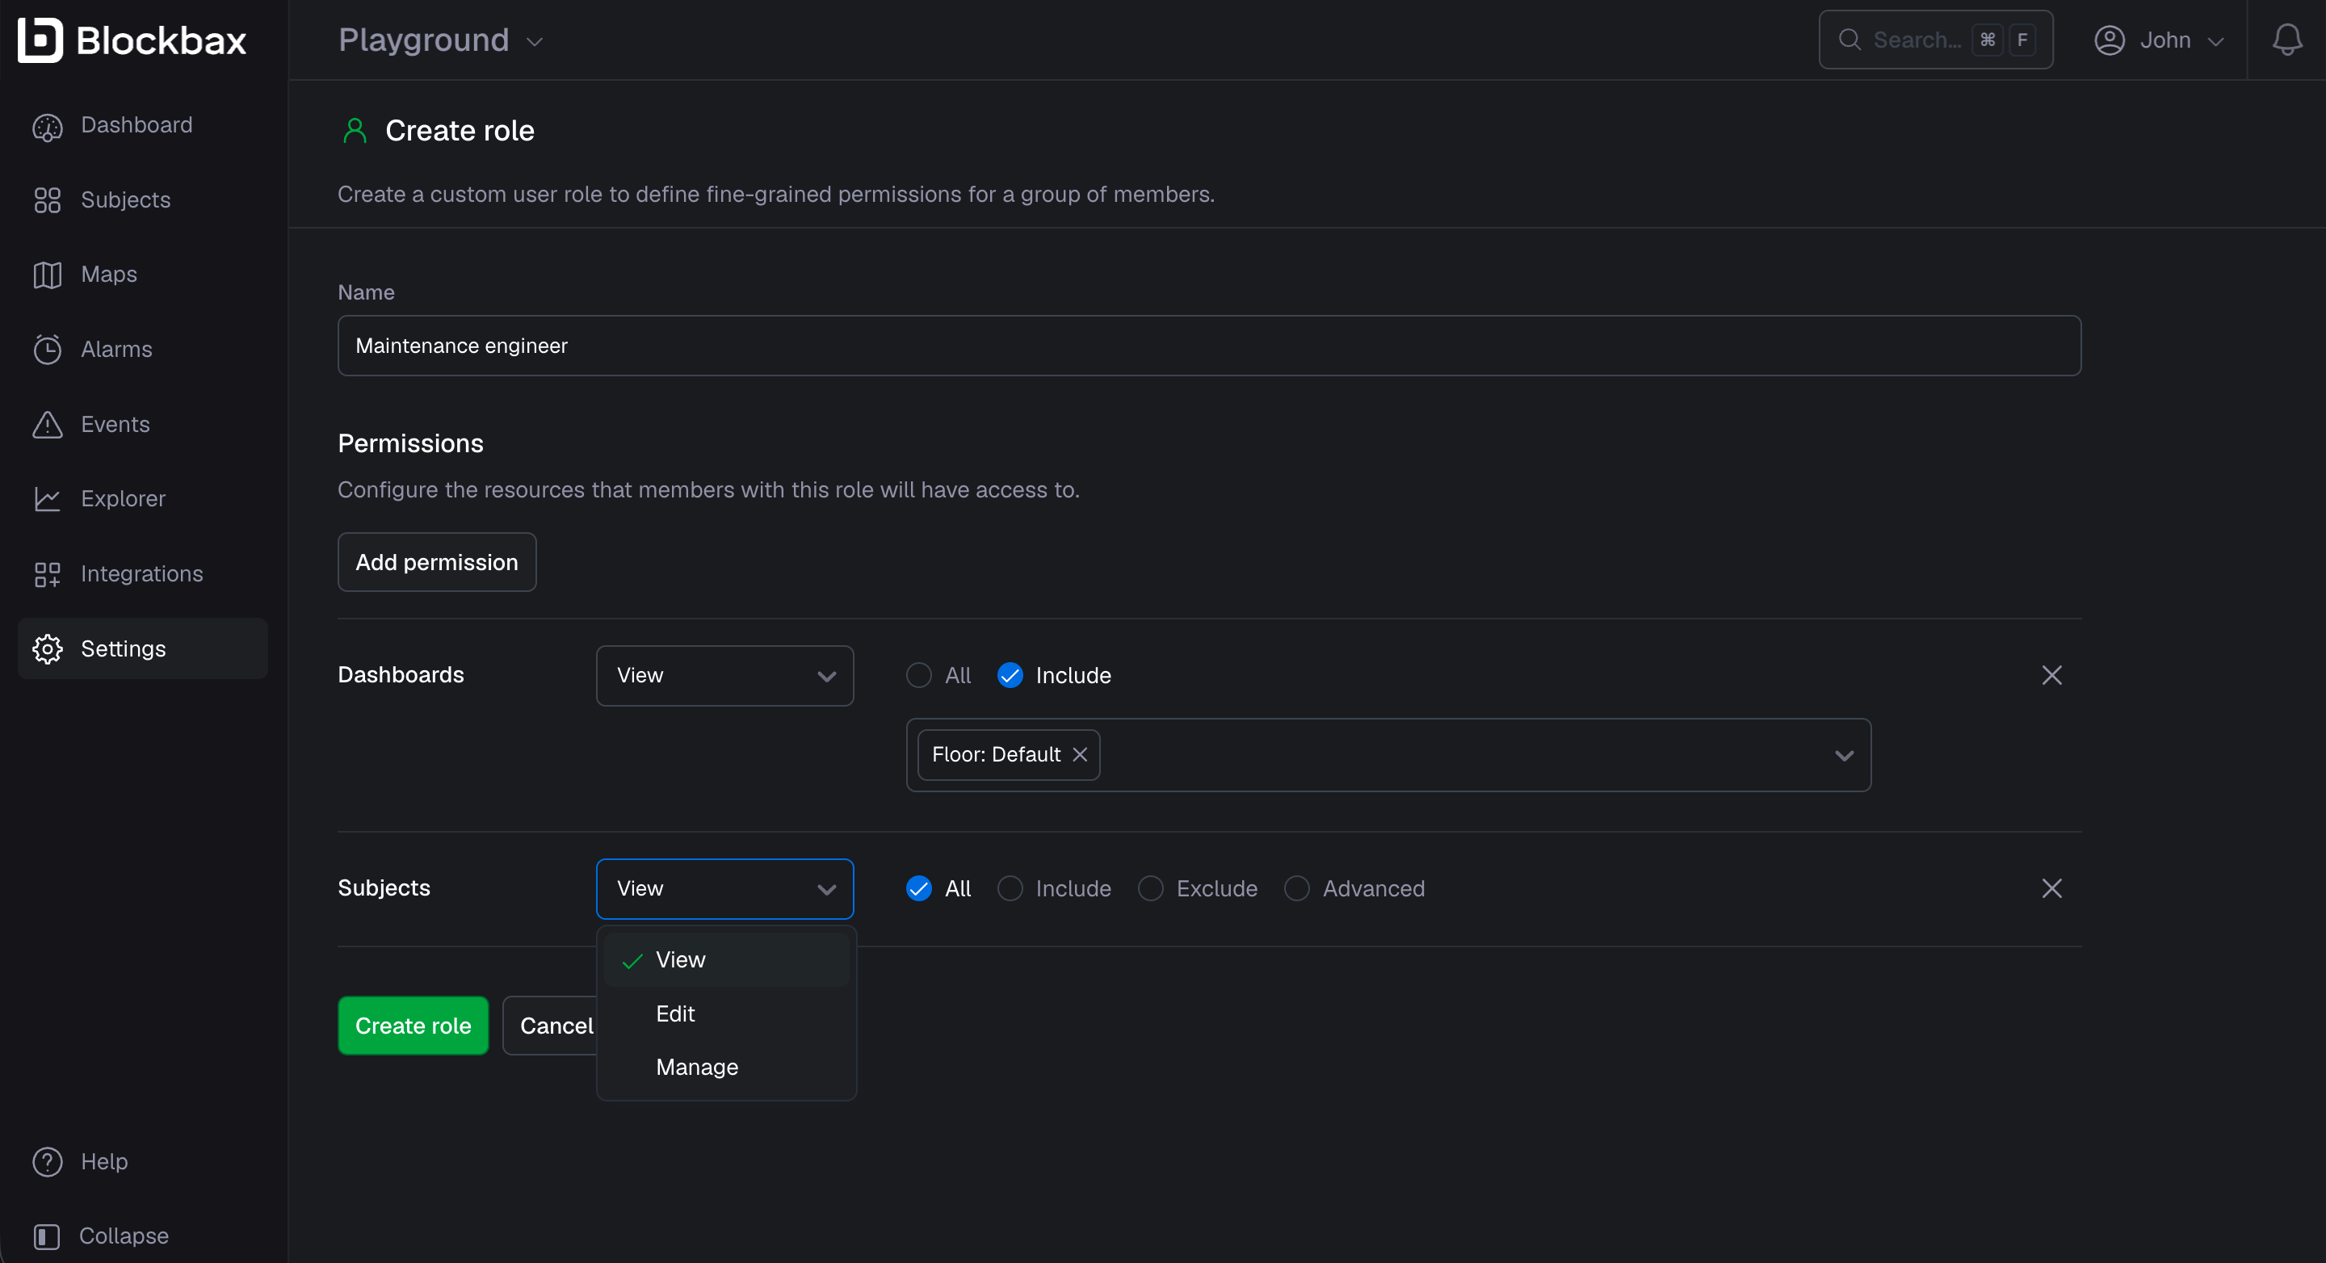This screenshot has height=1263, width=2326.
Task: Click the green Create role person icon
Action: (x=355, y=132)
